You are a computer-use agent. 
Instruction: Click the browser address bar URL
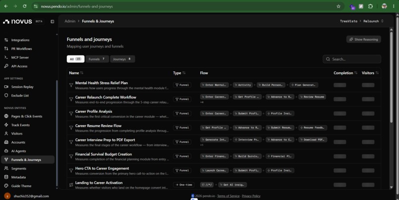(77, 6)
